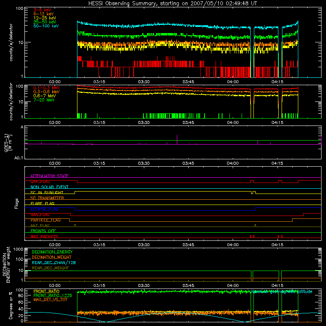Select the 3-6 keV legend label
Viewport: 326px width, 326px height.
pyautogui.click(x=42, y=10)
